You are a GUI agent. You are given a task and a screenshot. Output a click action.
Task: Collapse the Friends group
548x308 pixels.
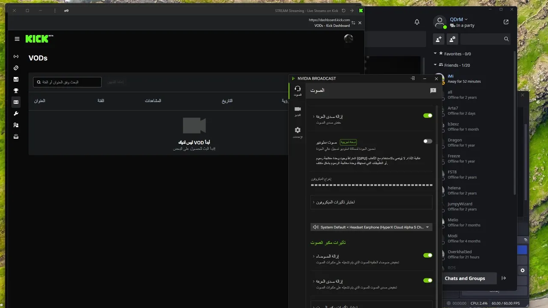pyautogui.click(x=435, y=65)
